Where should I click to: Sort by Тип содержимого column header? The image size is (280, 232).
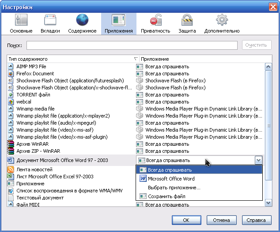point(73,59)
